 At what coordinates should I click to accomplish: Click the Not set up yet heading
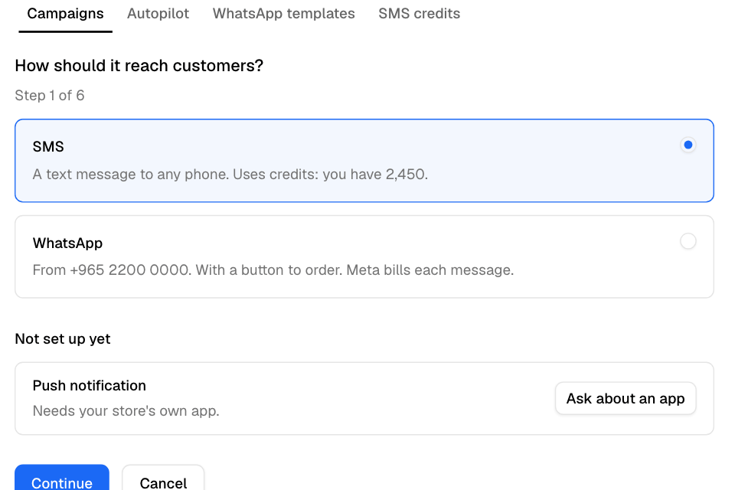pos(63,339)
